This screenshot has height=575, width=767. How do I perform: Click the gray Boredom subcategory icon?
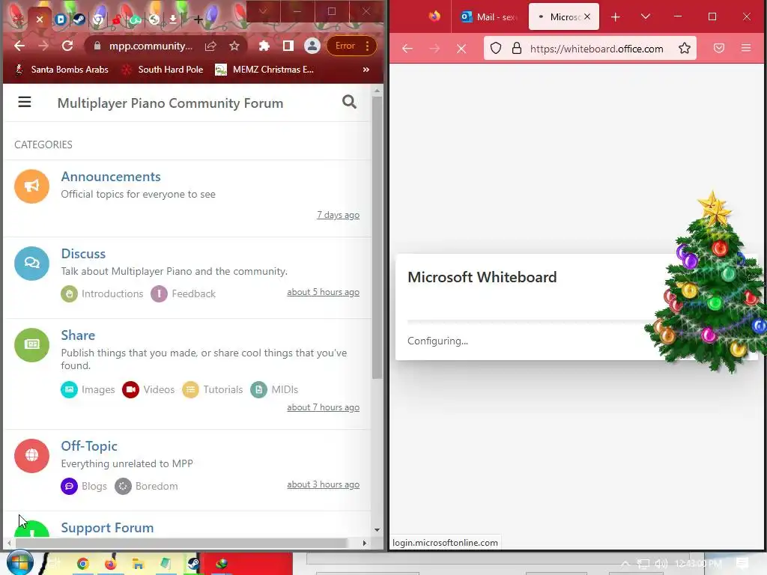pos(123,487)
